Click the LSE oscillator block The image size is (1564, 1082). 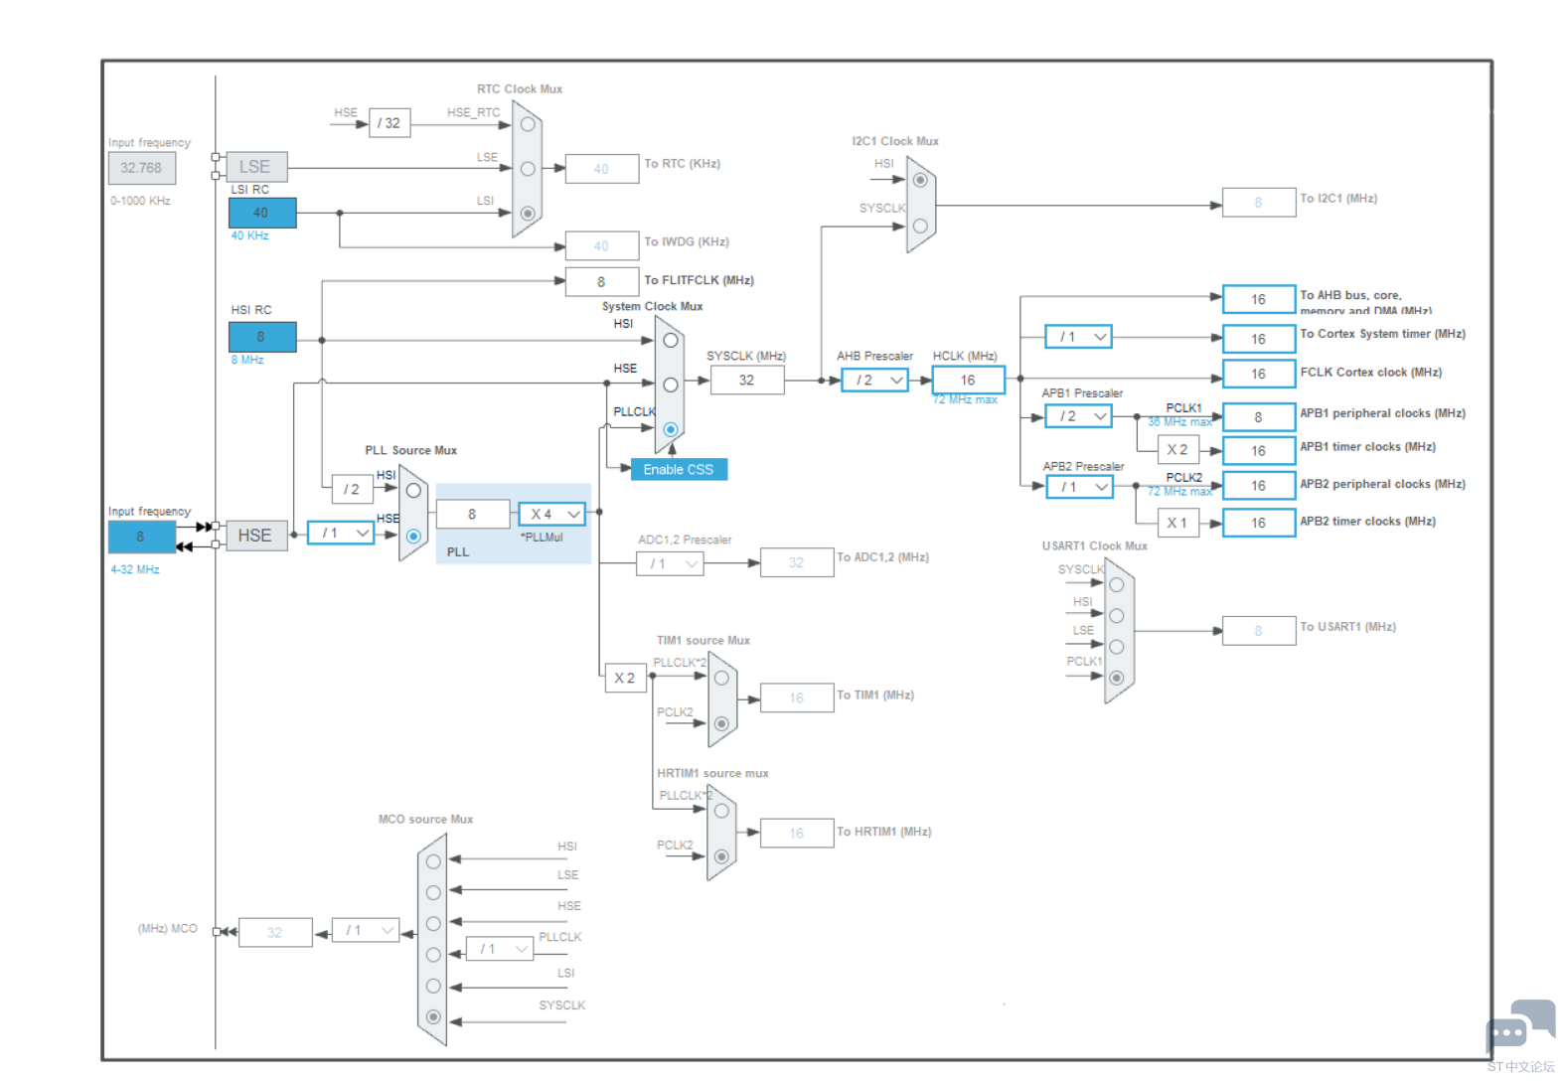click(255, 167)
